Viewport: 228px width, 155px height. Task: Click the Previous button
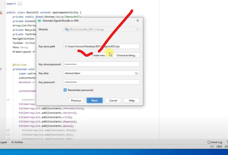click(x=76, y=100)
